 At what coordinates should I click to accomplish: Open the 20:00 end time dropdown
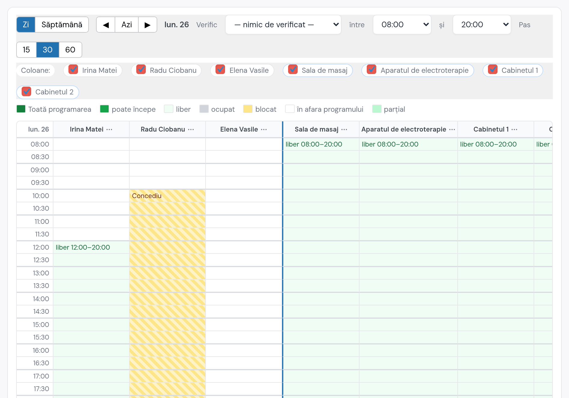click(482, 25)
